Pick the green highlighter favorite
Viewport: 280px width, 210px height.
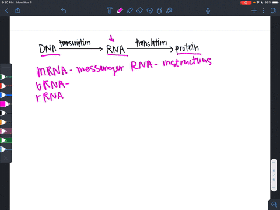6,140
